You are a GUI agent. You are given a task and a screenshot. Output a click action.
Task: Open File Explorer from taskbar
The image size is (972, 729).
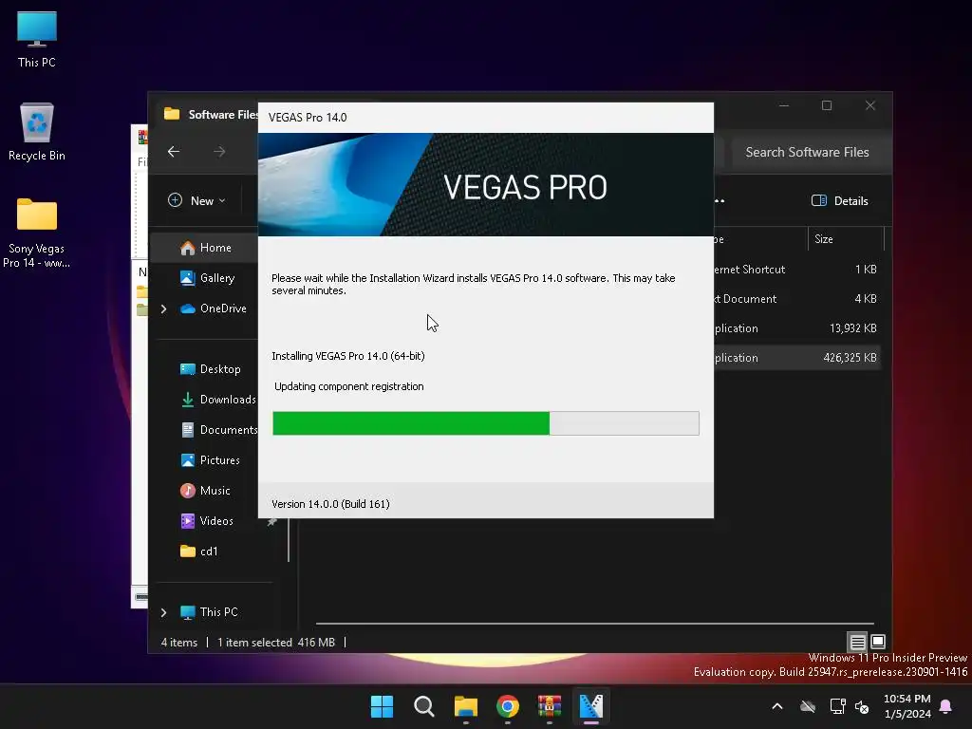[465, 706]
